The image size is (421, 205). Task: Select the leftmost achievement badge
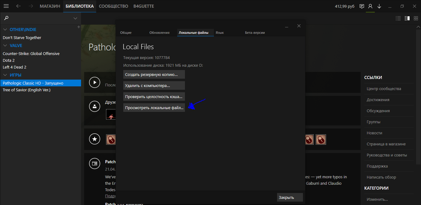[x=111, y=140]
